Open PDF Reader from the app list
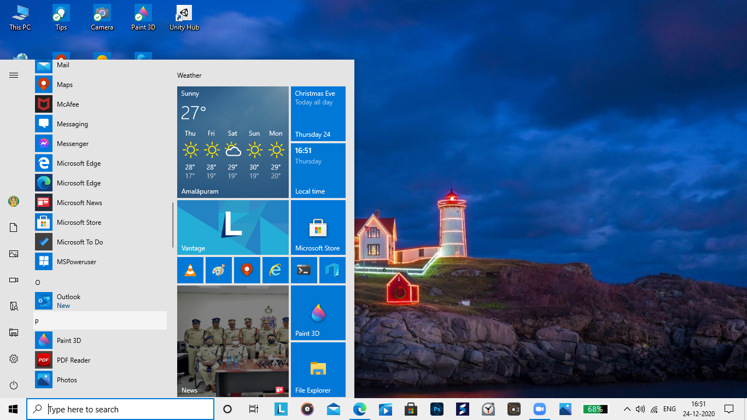Viewport: 747px width, 420px height. [x=101, y=360]
